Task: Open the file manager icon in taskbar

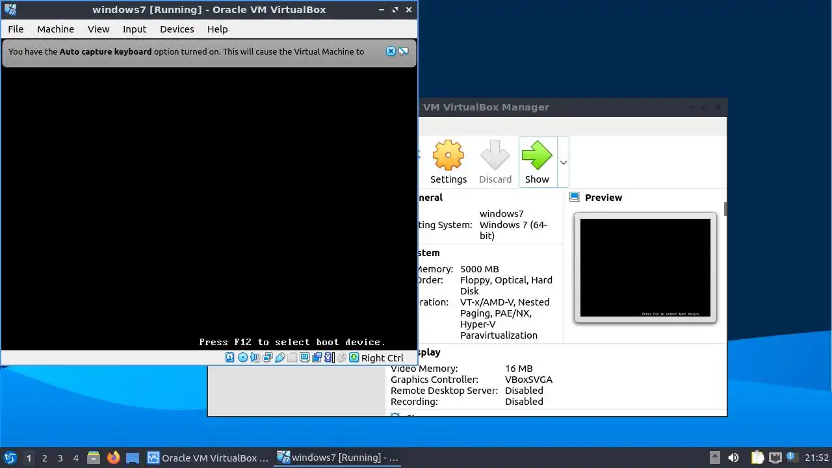Action: tap(94, 458)
